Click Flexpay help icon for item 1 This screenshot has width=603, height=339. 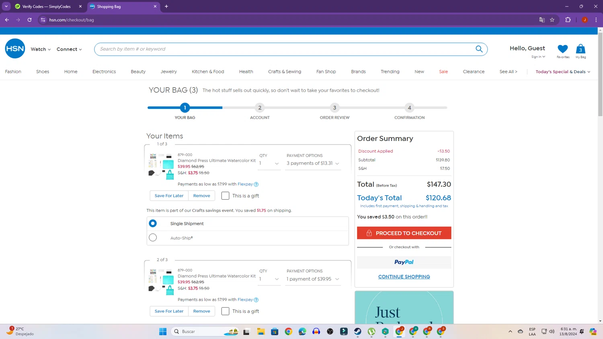(x=256, y=184)
